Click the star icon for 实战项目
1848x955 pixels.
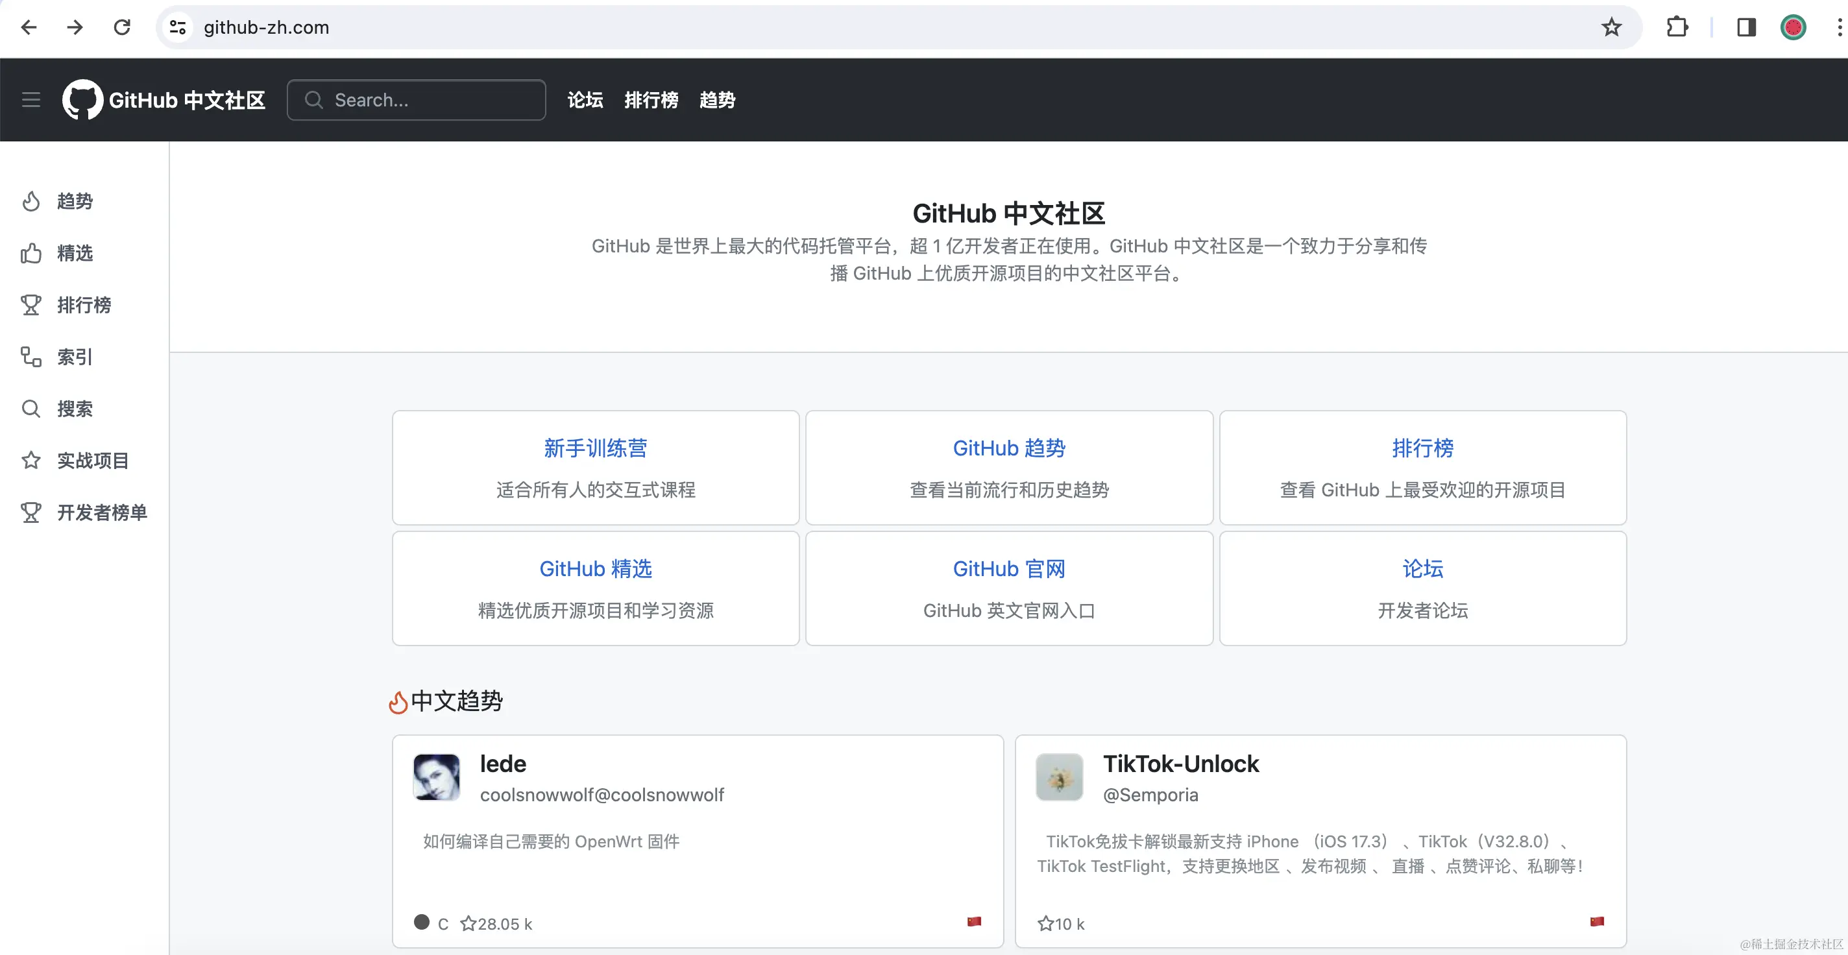click(31, 461)
